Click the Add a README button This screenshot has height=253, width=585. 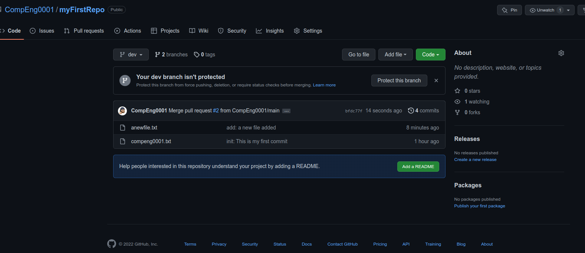click(418, 167)
